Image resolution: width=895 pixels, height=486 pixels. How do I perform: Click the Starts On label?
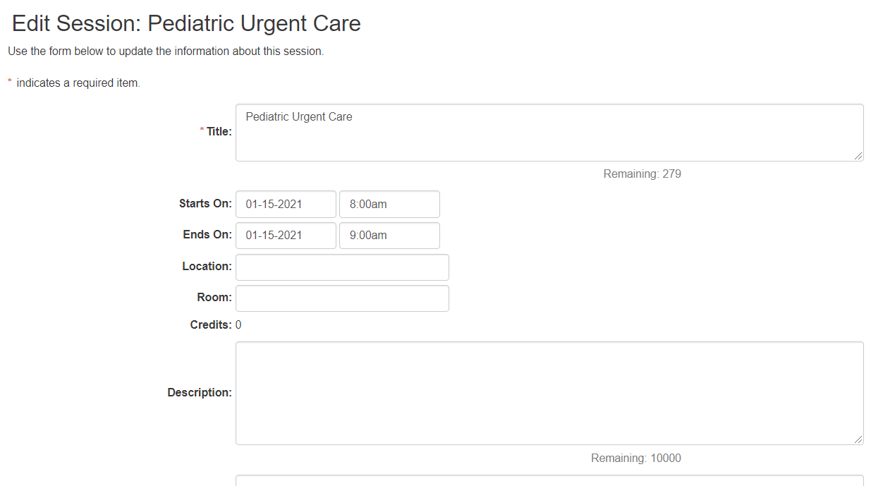205,204
